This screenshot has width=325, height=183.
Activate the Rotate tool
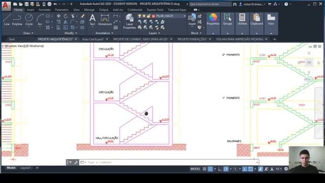(x=66, y=16)
